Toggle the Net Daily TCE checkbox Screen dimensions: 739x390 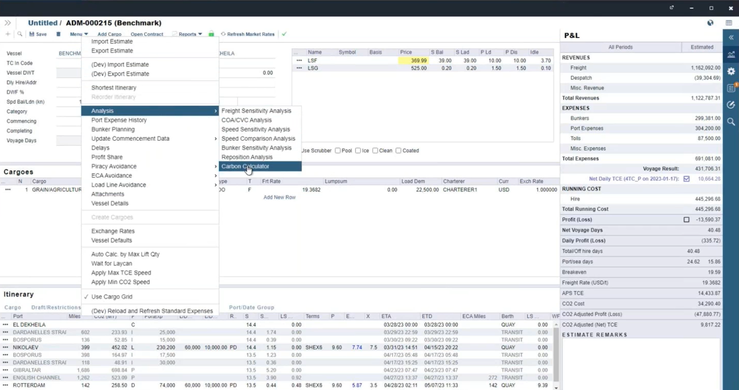pos(686,179)
